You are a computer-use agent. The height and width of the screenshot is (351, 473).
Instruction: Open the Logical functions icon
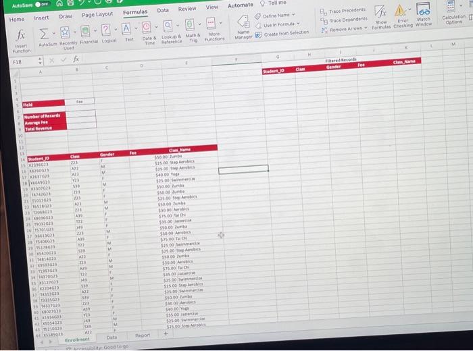coord(105,30)
